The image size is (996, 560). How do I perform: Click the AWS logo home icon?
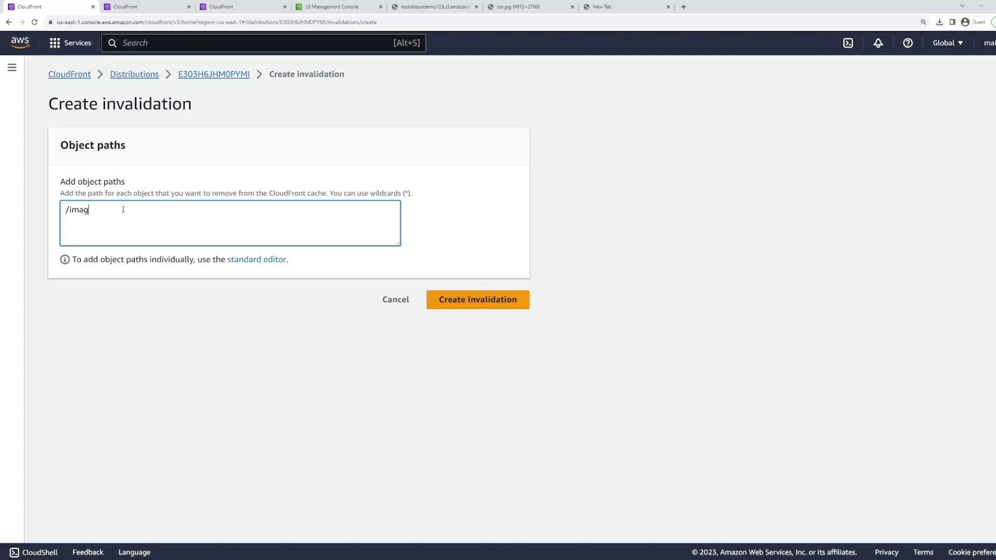click(20, 43)
